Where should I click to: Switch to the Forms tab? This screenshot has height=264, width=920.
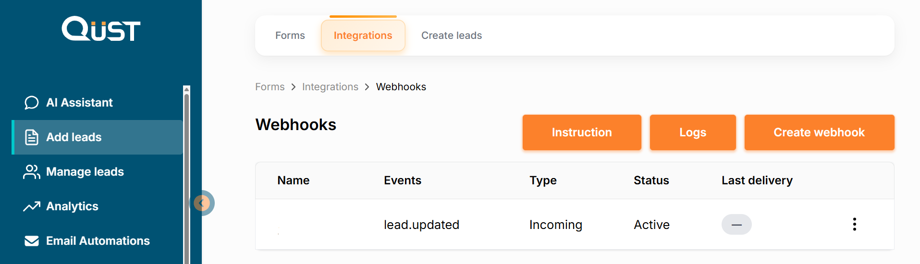coord(290,36)
